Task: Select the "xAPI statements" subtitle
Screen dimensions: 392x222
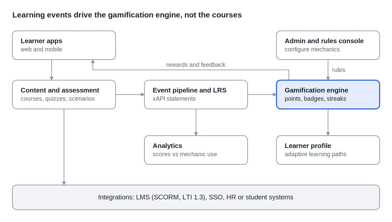Action: (174, 99)
